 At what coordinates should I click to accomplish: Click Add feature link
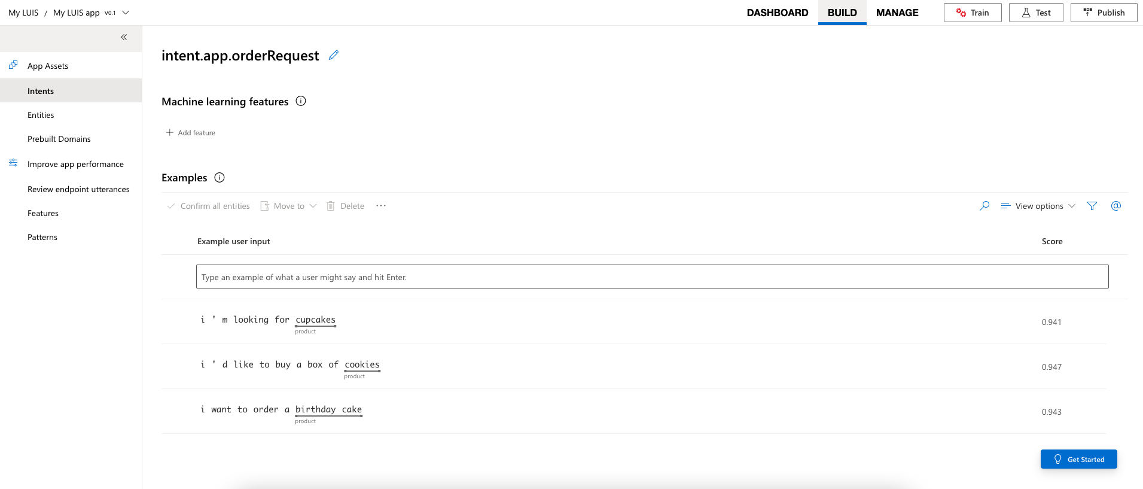[x=191, y=133]
